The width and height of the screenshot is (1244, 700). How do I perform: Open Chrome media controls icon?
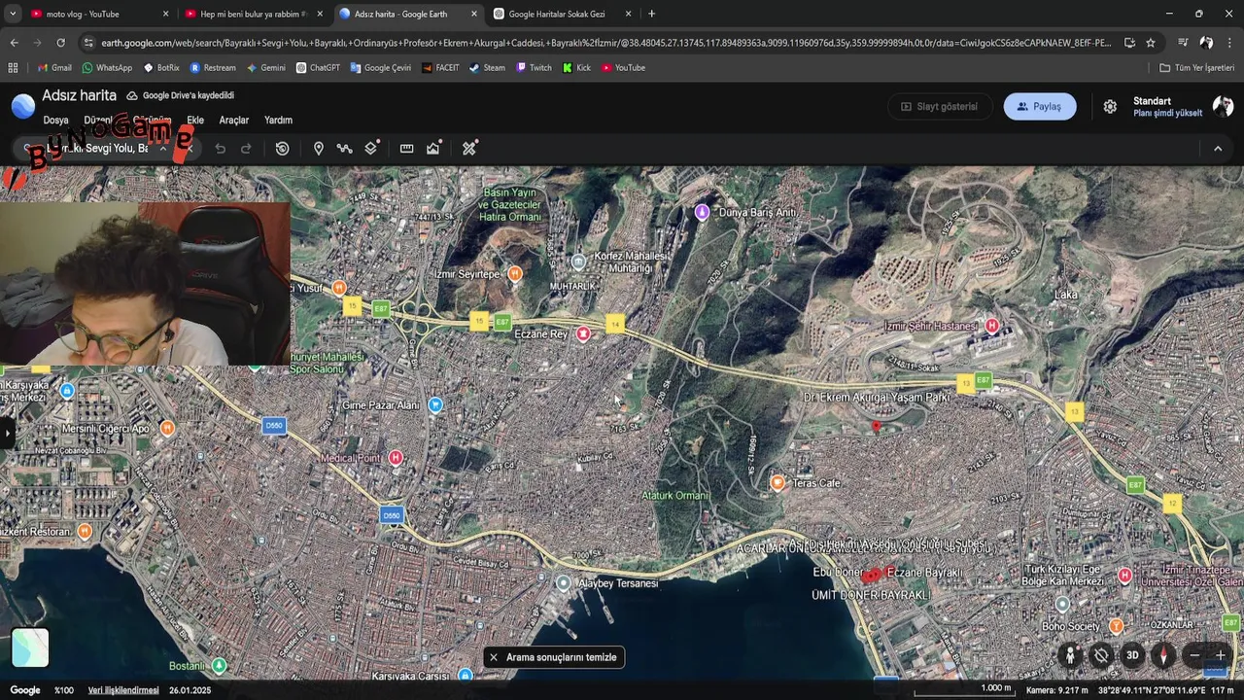pyautogui.click(x=1183, y=43)
